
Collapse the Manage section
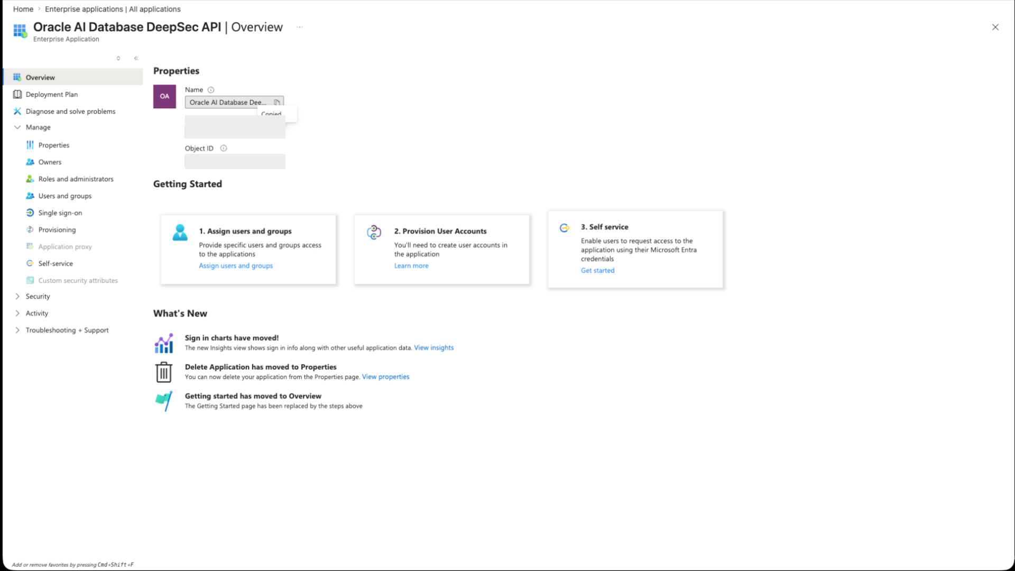[x=17, y=127]
